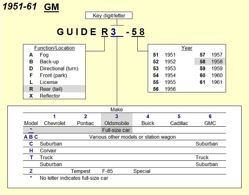The height and width of the screenshot is (195, 249).
Task: Click Chevrolet Suburban in row C
Action: point(51,144)
